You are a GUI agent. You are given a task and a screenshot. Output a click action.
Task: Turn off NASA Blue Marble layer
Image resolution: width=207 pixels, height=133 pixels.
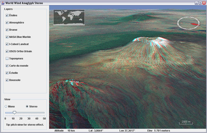click(7, 37)
